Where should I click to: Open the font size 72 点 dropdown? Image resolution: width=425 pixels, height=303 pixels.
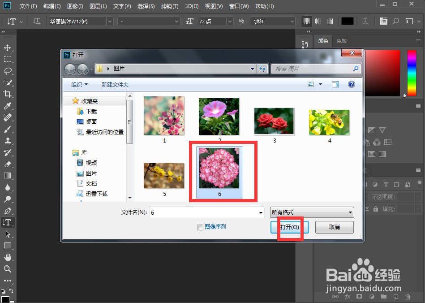coord(230,22)
